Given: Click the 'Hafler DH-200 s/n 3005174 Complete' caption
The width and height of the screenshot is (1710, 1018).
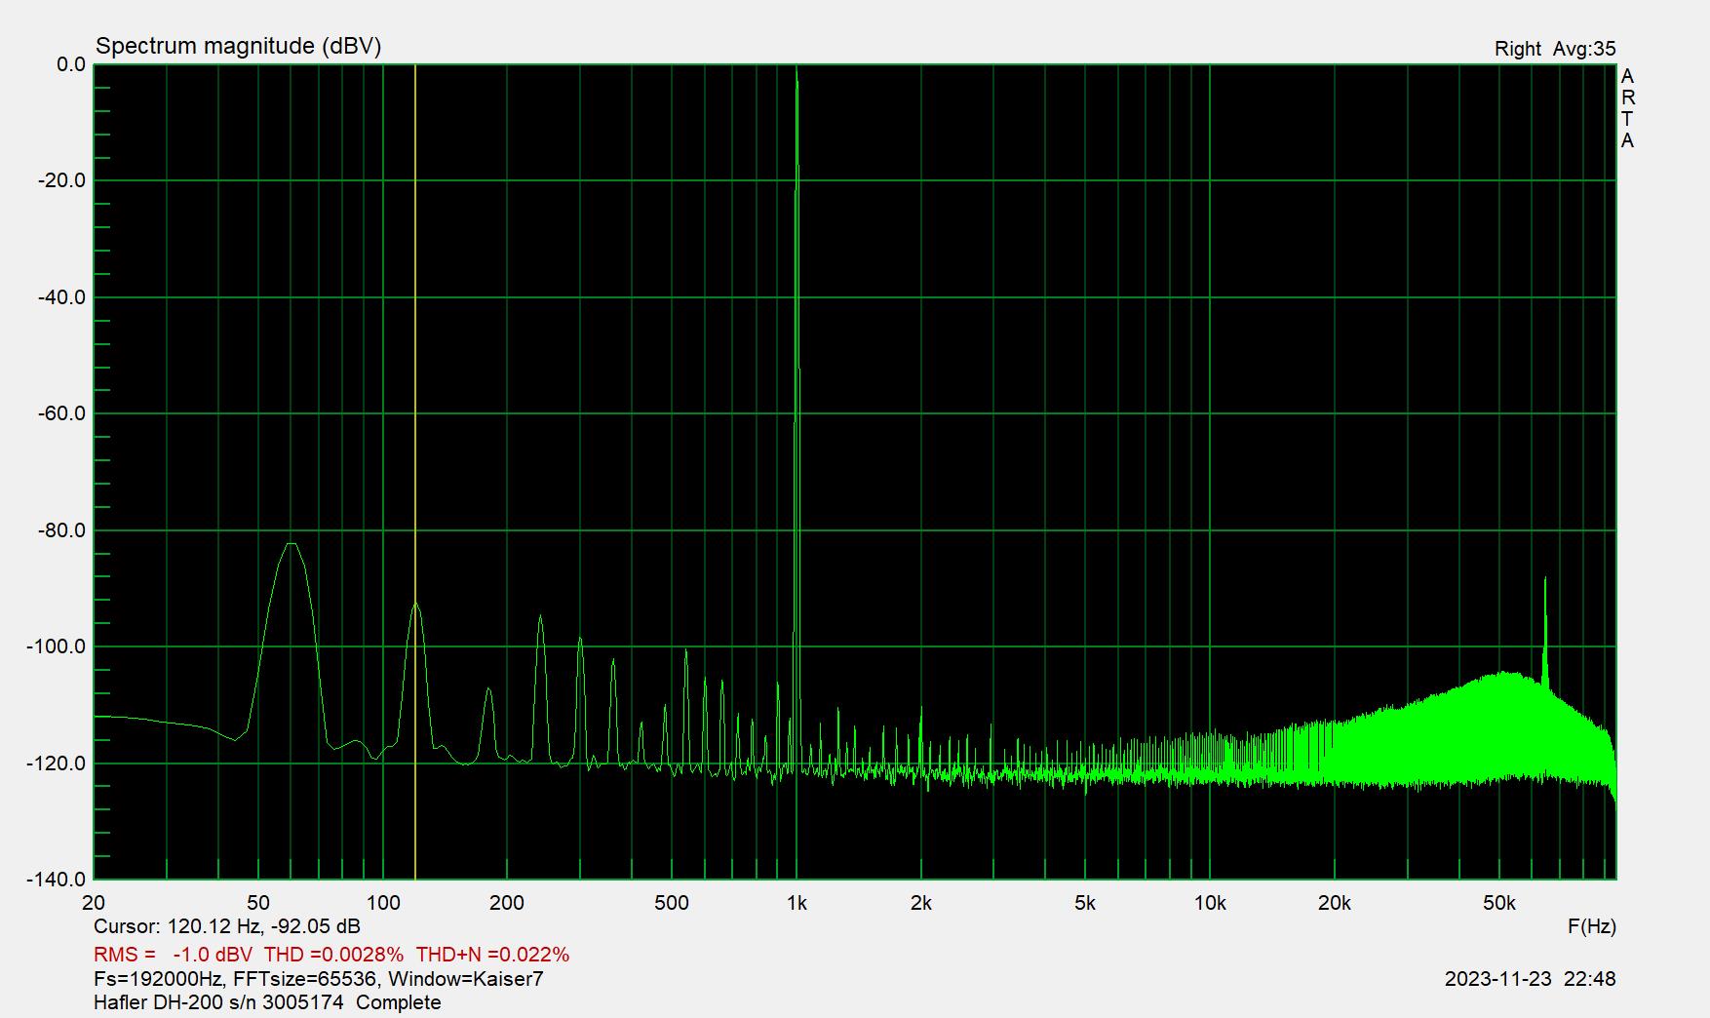Looking at the screenshot, I should [267, 1002].
